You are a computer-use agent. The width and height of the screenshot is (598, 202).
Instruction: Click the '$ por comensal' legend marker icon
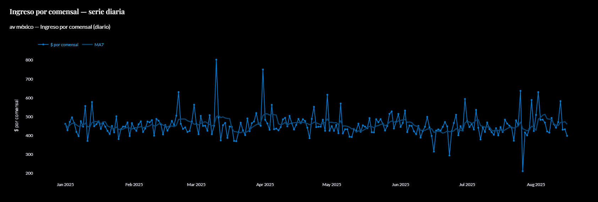(x=43, y=45)
